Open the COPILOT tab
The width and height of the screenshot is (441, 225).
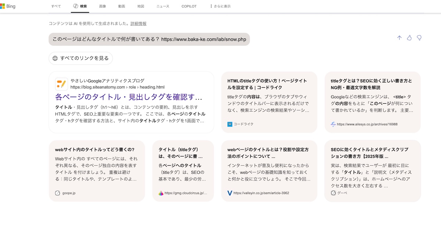(x=189, y=6)
